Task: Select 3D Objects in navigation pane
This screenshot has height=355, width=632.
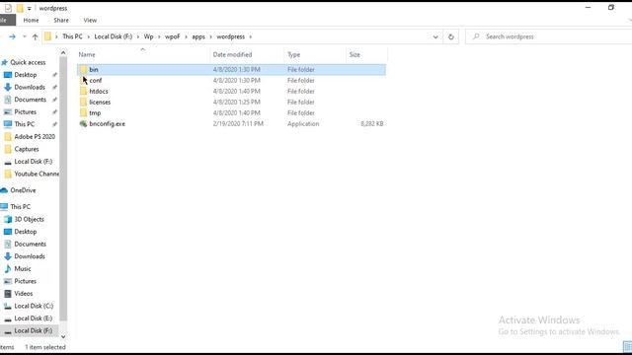Action: point(29,219)
